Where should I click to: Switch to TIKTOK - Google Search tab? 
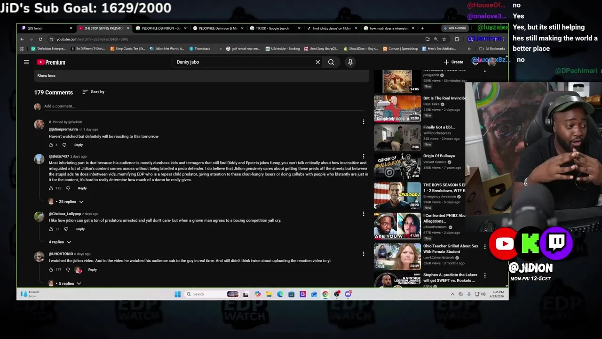(274, 28)
